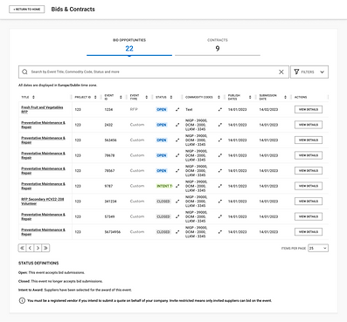Screen dimensions: 347x322
Task: Expand status cell for event 78567
Action: (177, 171)
